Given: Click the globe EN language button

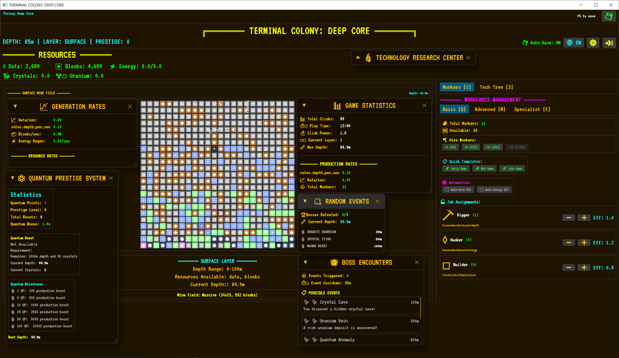Looking at the screenshot, I should pyautogui.click(x=574, y=43).
